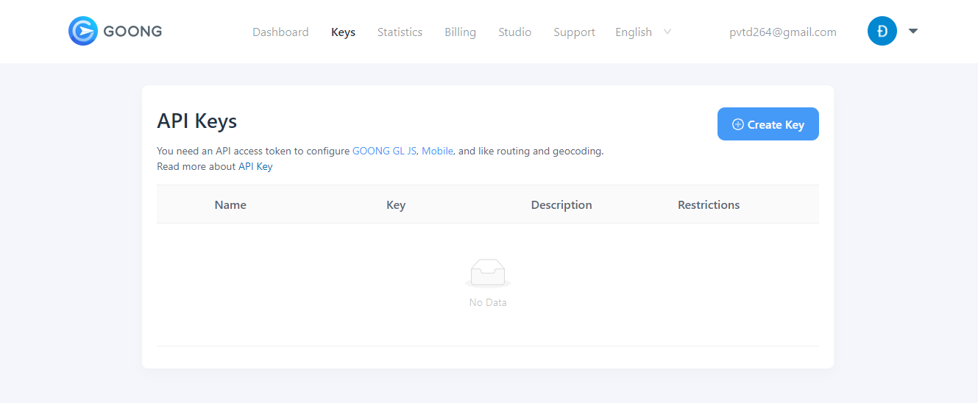Click the pvtd264@gmail.com account email

(782, 32)
